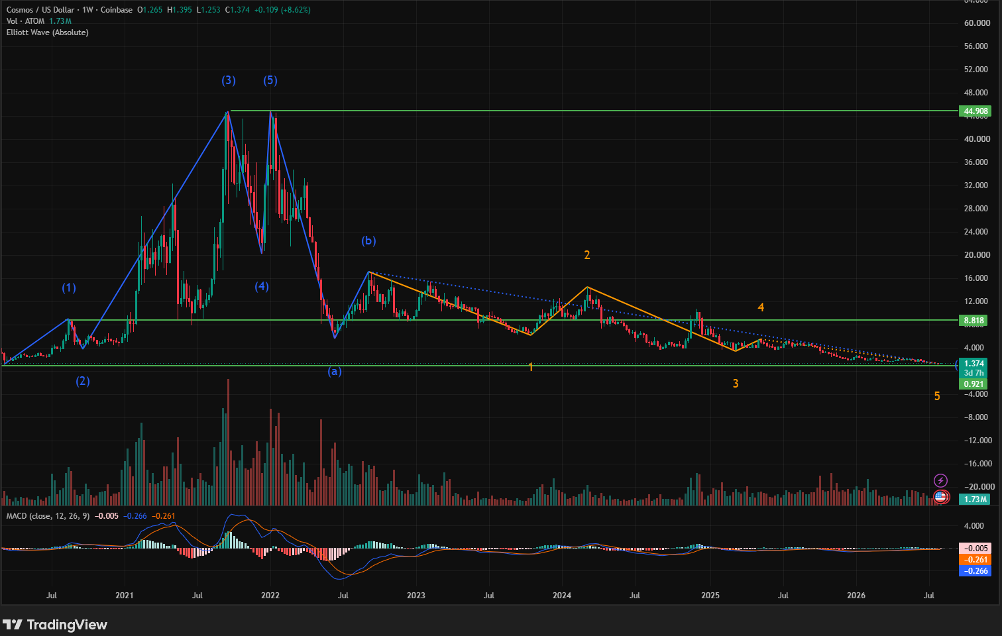Click the 2025 time axis label

[710, 596]
